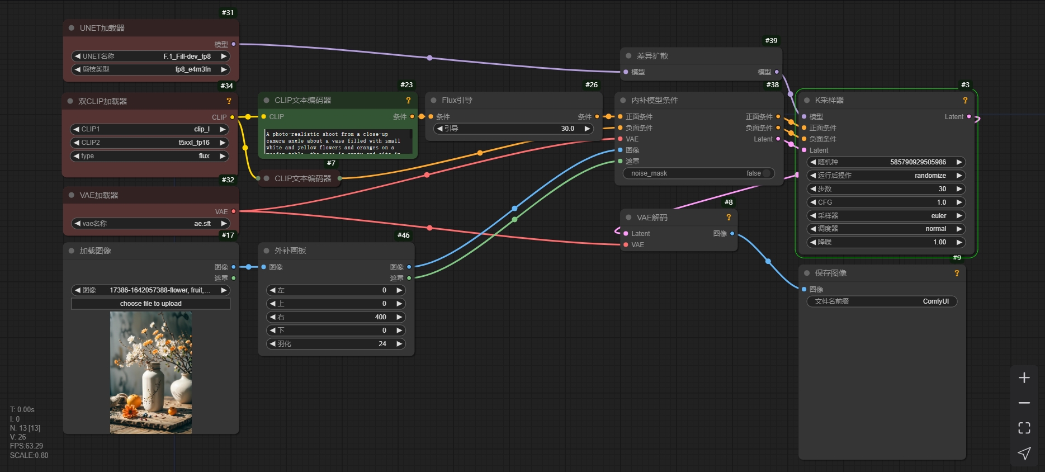
Task: Click the Flux引导 条件 output socket
Action: coord(597,117)
